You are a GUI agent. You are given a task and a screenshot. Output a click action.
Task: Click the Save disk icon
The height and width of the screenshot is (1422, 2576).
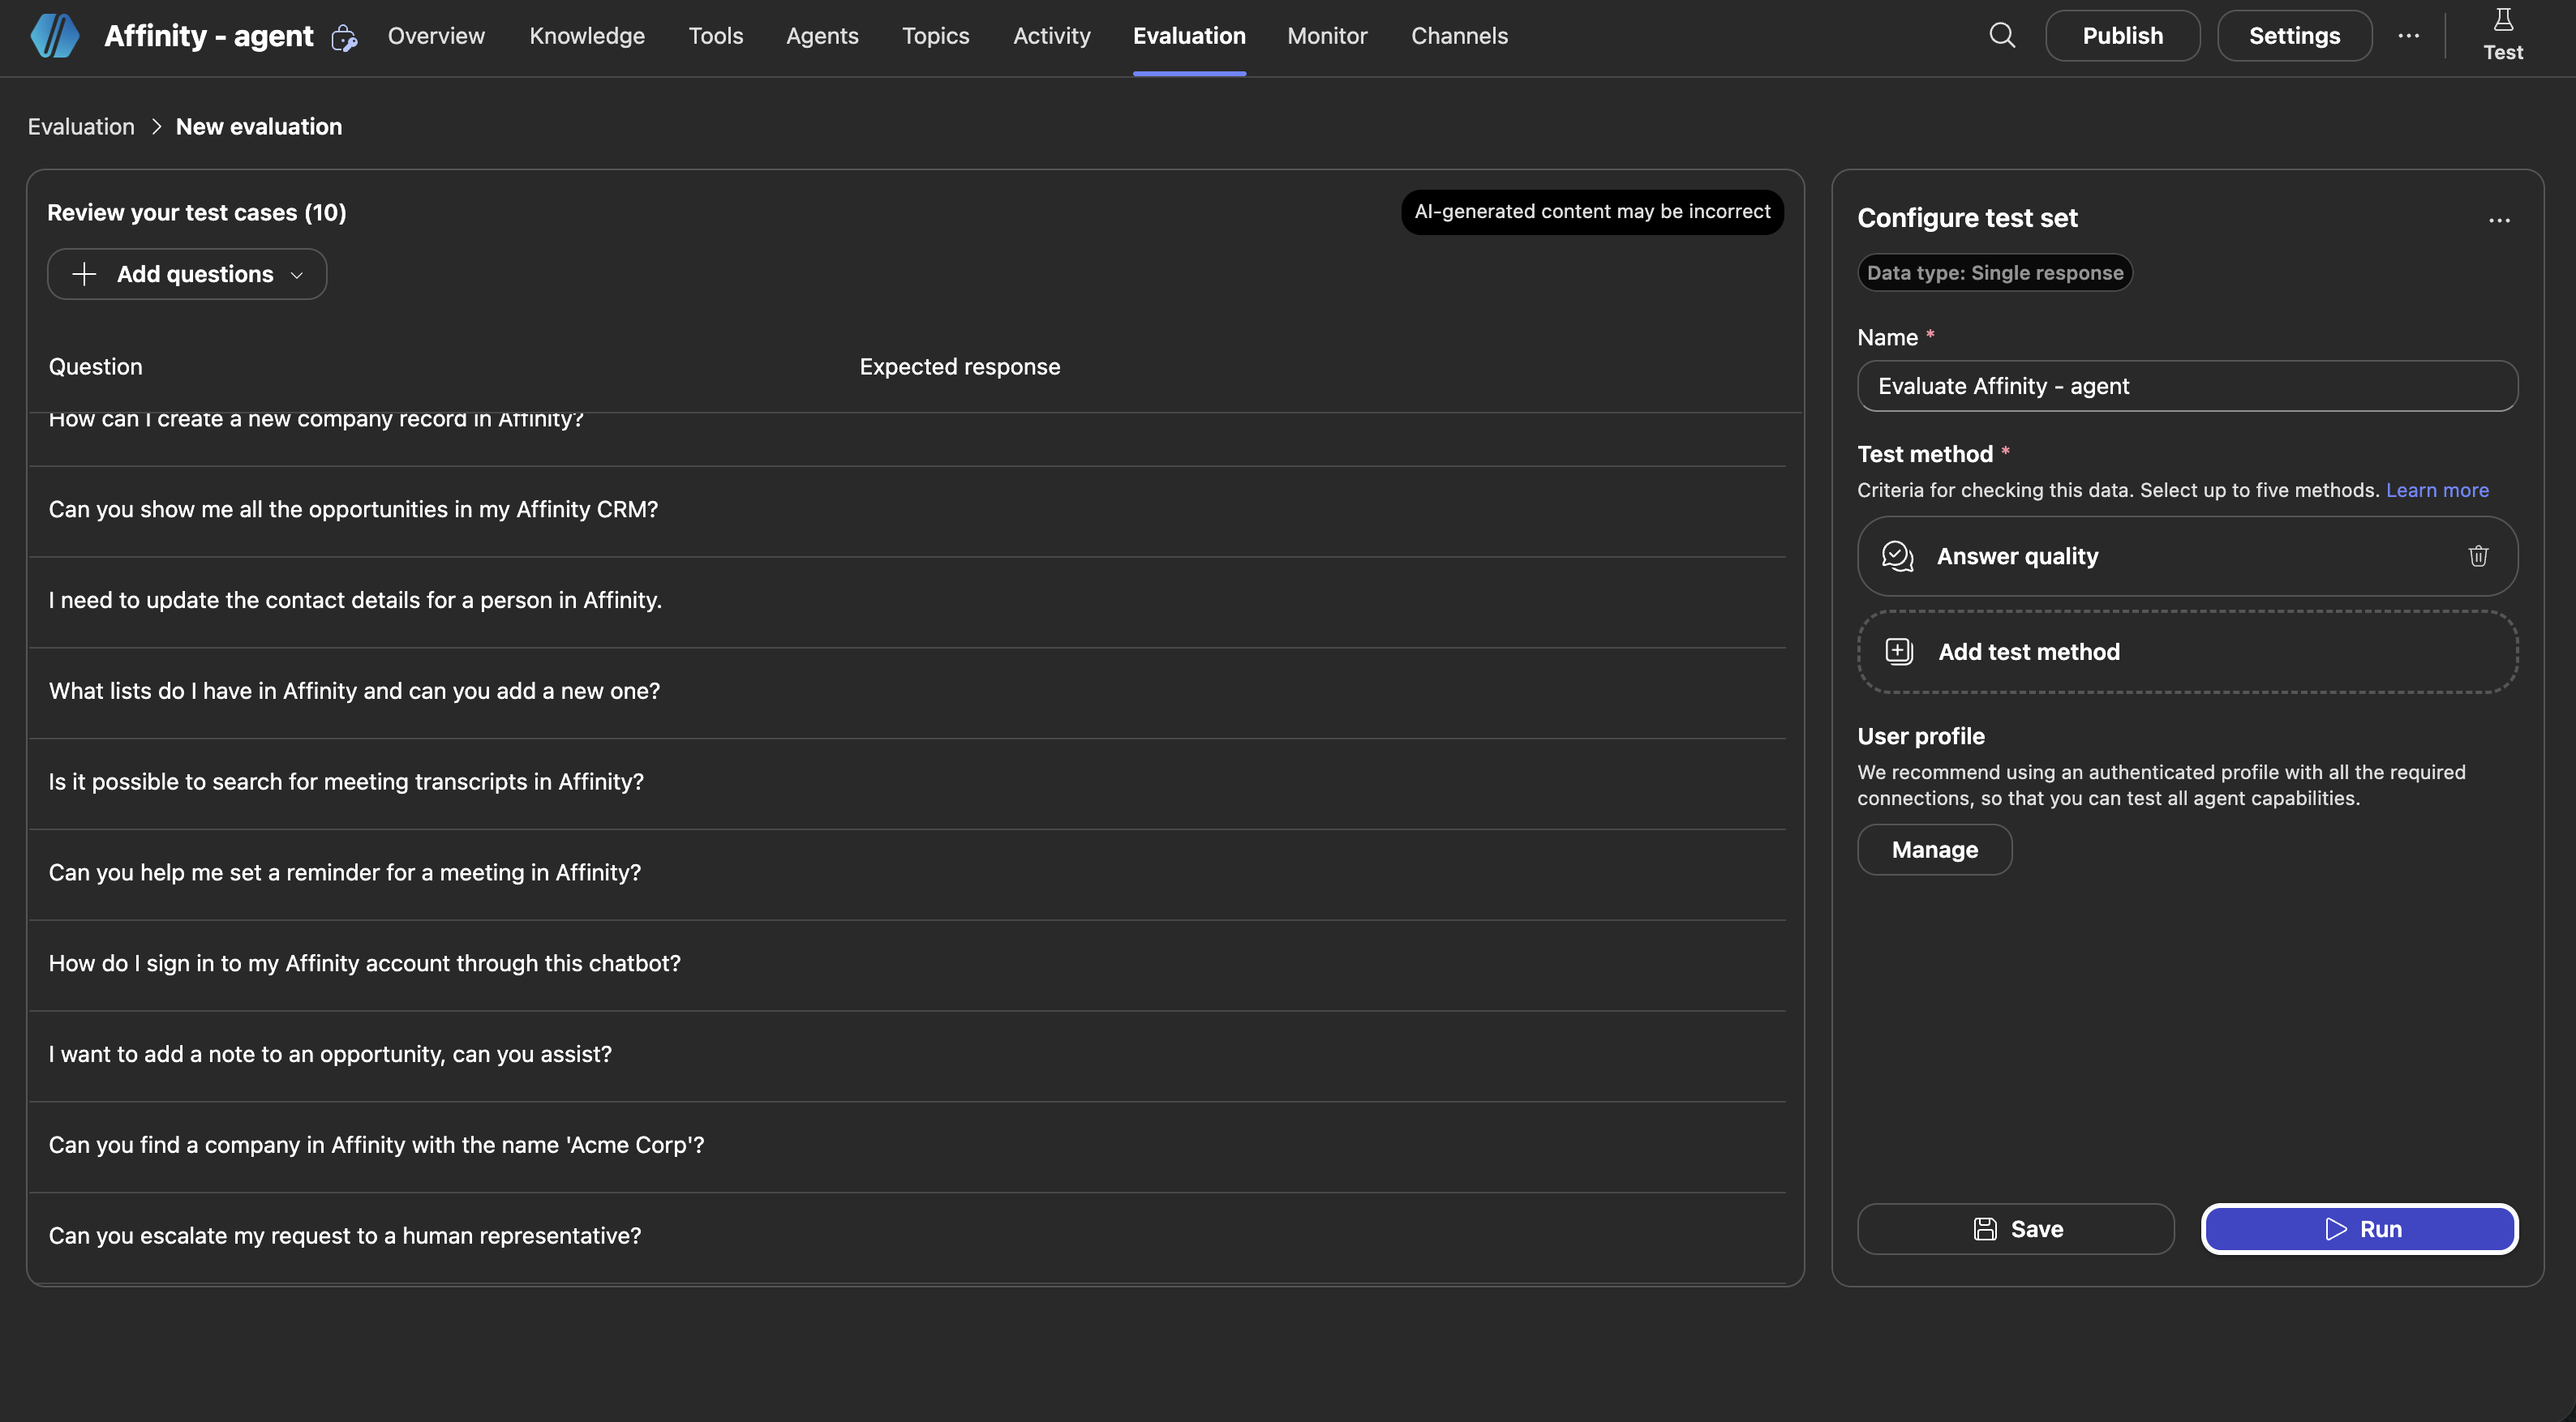coord(1985,1229)
